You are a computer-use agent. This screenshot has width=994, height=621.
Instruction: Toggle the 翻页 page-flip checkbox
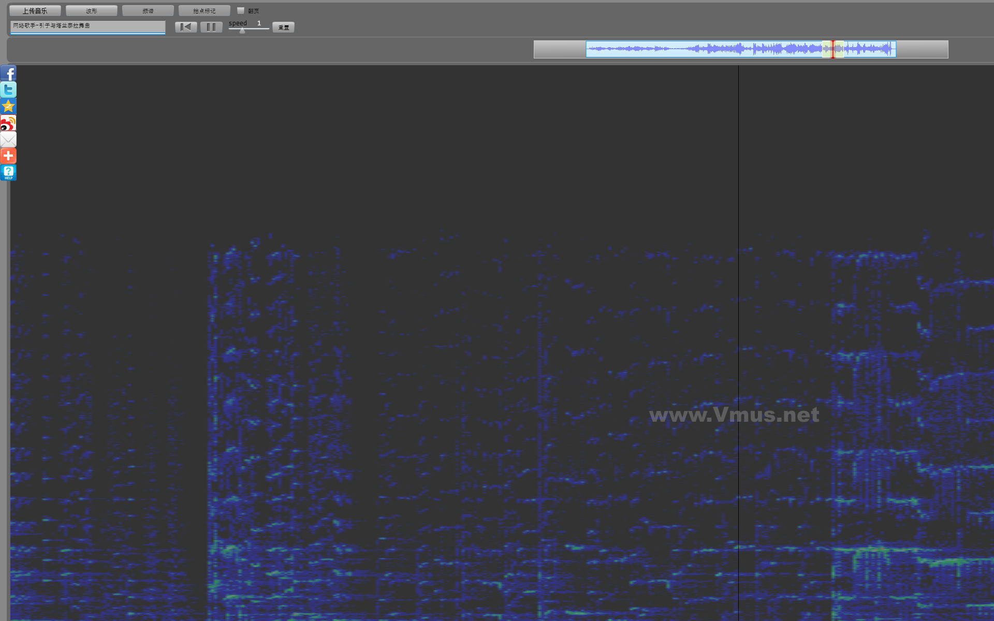241,10
